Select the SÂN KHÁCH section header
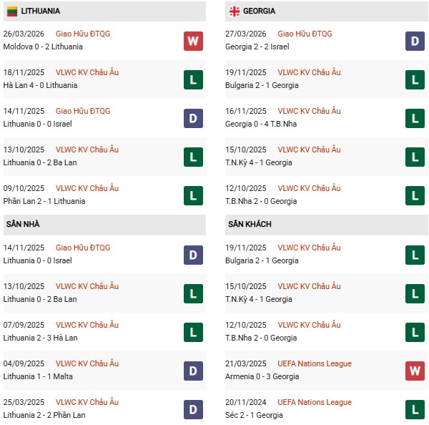Image resolution: width=429 pixels, height=425 pixels. [251, 225]
